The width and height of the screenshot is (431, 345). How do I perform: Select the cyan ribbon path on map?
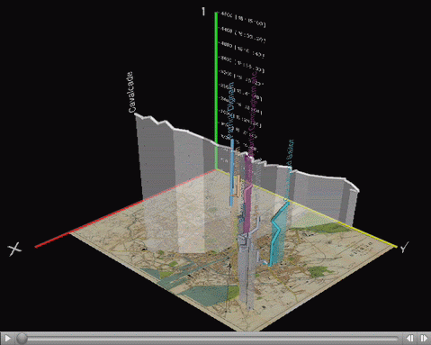pos(277,234)
